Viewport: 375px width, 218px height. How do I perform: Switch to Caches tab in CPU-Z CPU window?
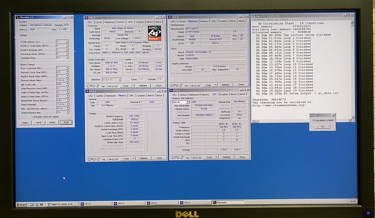coord(98,22)
